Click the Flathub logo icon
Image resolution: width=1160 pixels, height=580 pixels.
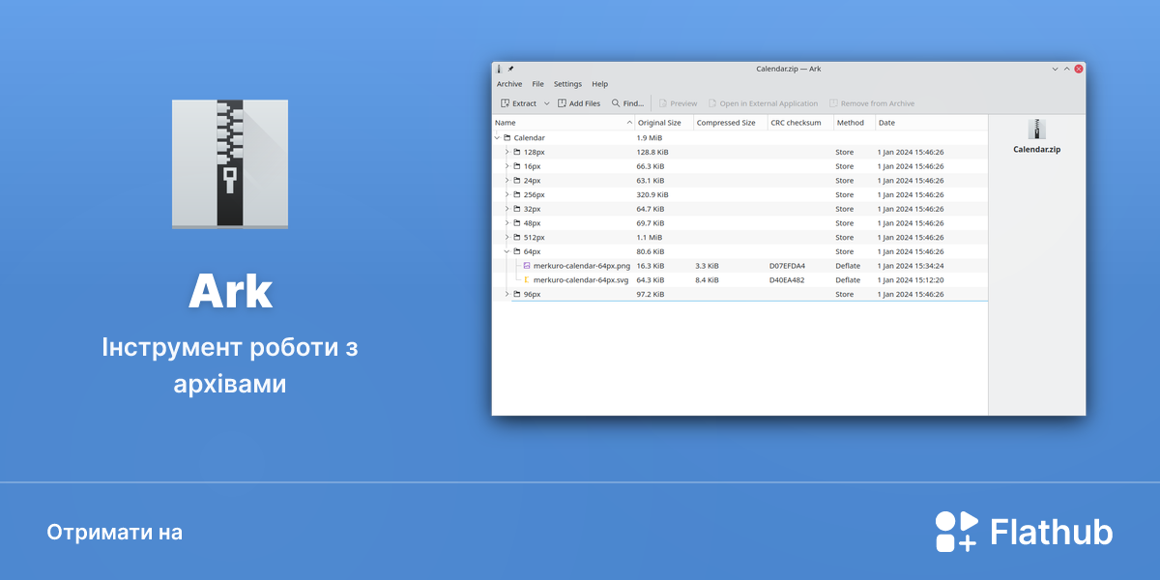point(956,532)
